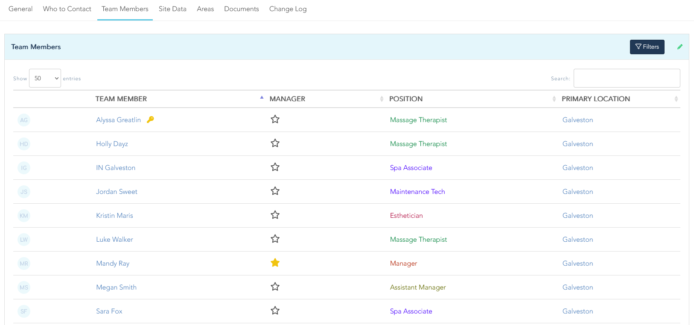This screenshot has width=694, height=325.
Task: Click the green pencil edit icon
Action: (x=679, y=47)
